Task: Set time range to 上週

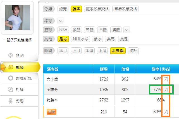Action: (102, 51)
